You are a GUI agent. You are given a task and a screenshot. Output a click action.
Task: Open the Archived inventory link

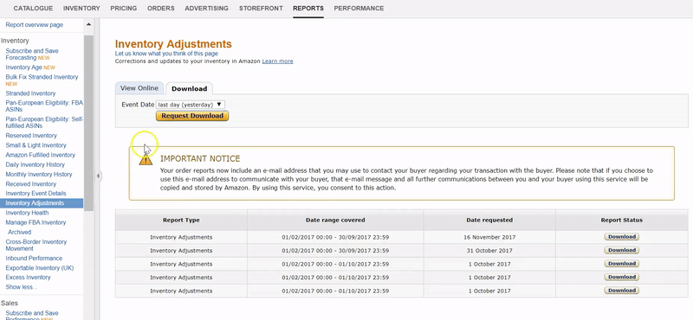point(19,232)
